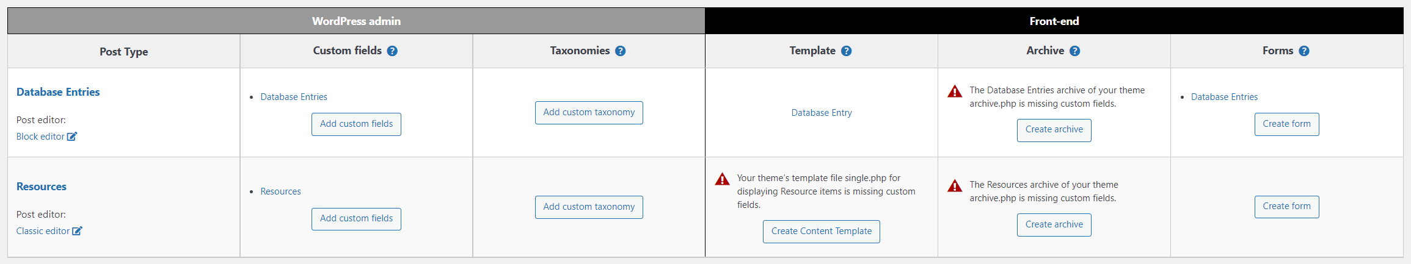1411x264 pixels.
Task: Click the Forms column help icon
Action: pyautogui.click(x=1303, y=51)
